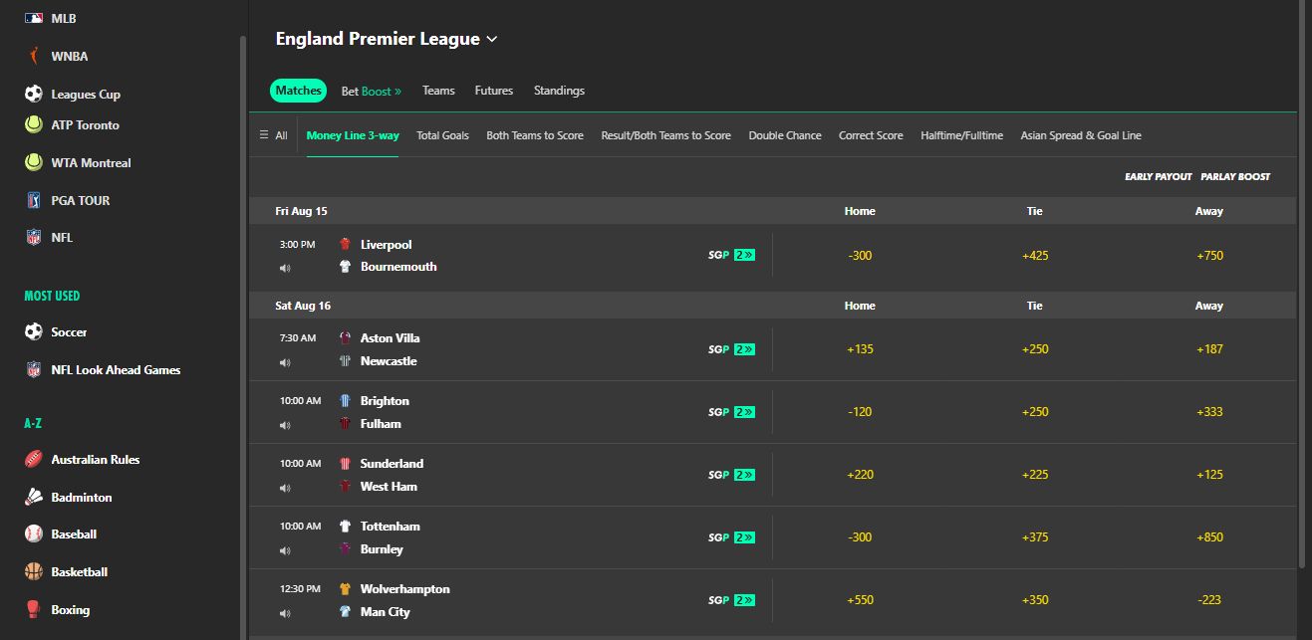Image resolution: width=1312 pixels, height=640 pixels.
Task: Toggle the speaker for Aston Villa vs Newcastle
Action: [286, 362]
